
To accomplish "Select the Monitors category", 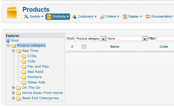I will (x=35, y=77).
